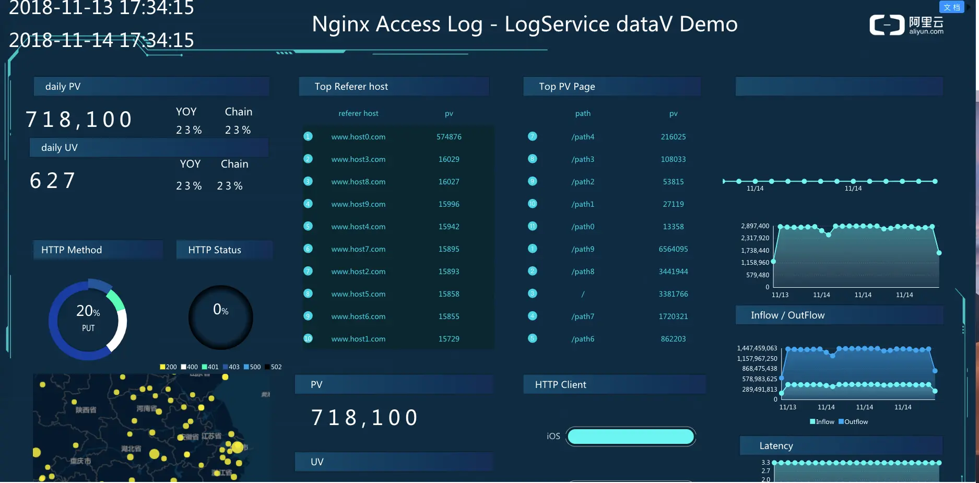Click the black 502 status legend swatch
This screenshot has height=483, width=979.
[x=267, y=367]
